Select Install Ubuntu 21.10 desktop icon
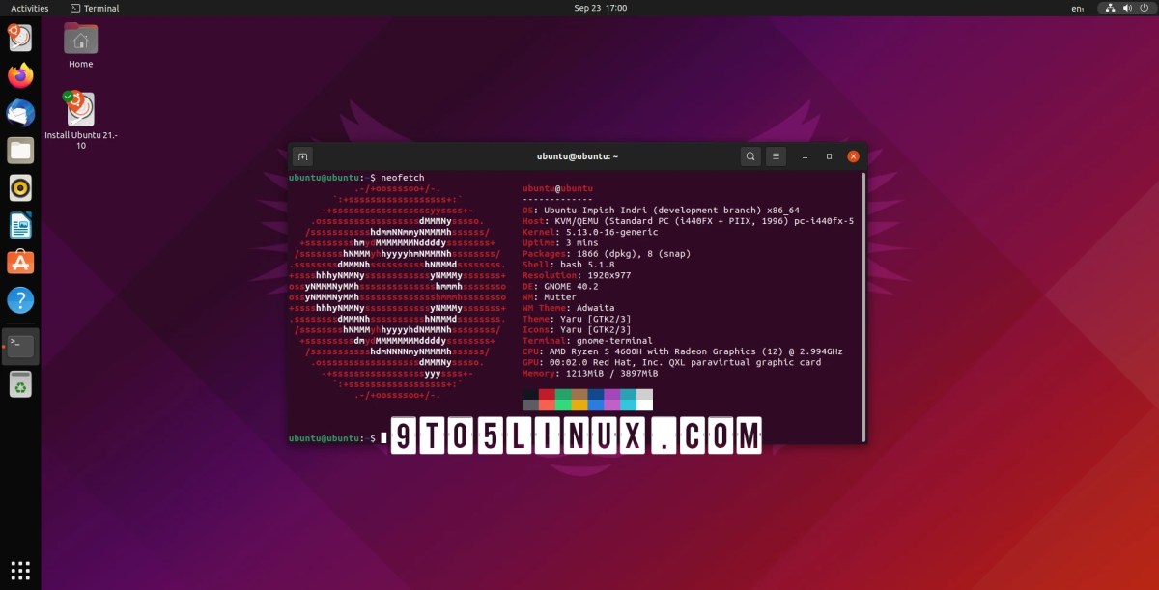Viewport: 1159px width, 590px height. click(x=80, y=121)
